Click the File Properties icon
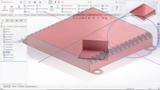The width and height of the screenshot is (160, 90). (x=59, y=2)
